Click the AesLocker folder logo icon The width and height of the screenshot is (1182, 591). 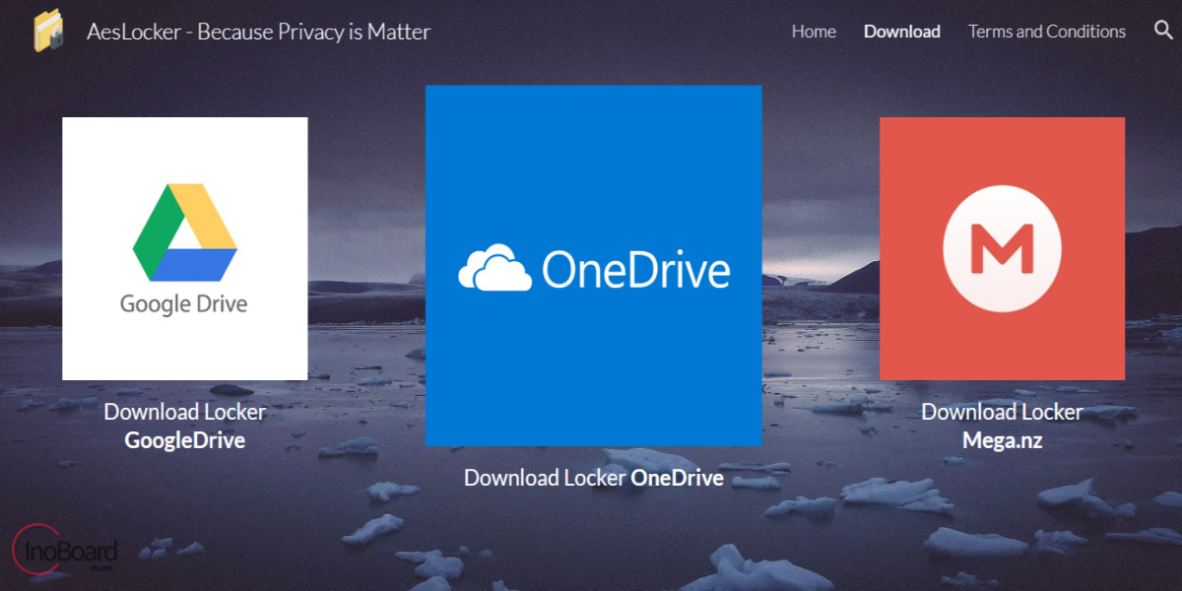click(49, 31)
